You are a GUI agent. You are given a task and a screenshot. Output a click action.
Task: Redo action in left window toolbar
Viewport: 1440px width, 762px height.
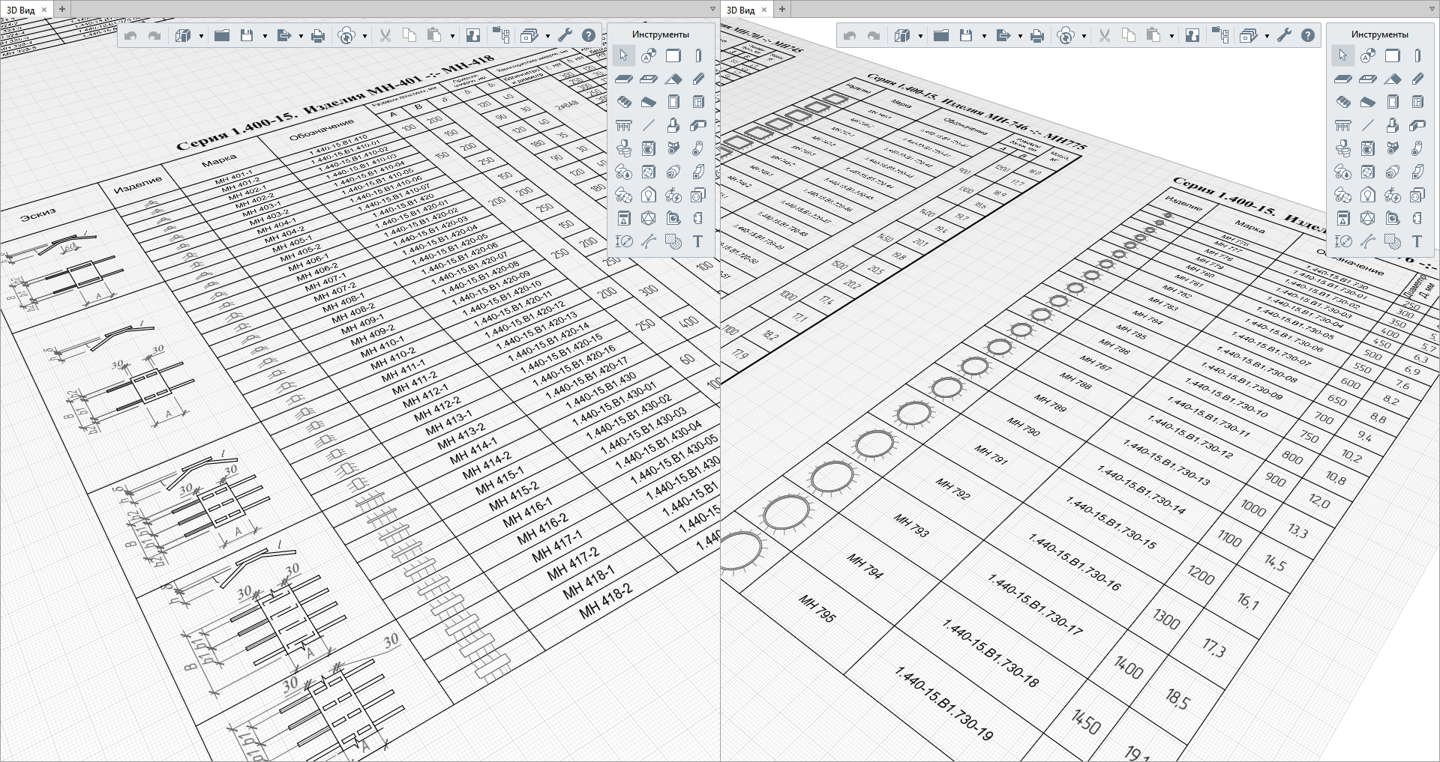(154, 35)
